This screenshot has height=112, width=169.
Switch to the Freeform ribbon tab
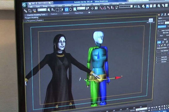(54, 14)
